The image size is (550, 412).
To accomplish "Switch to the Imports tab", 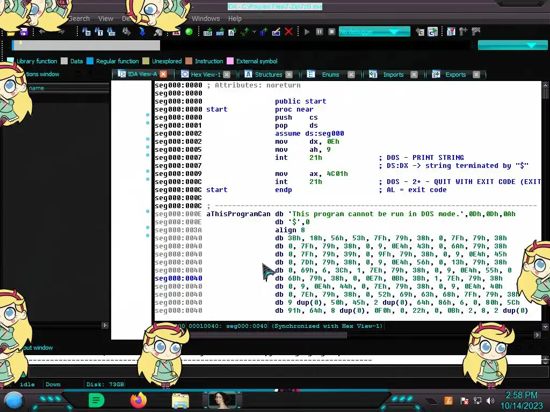I will point(393,74).
